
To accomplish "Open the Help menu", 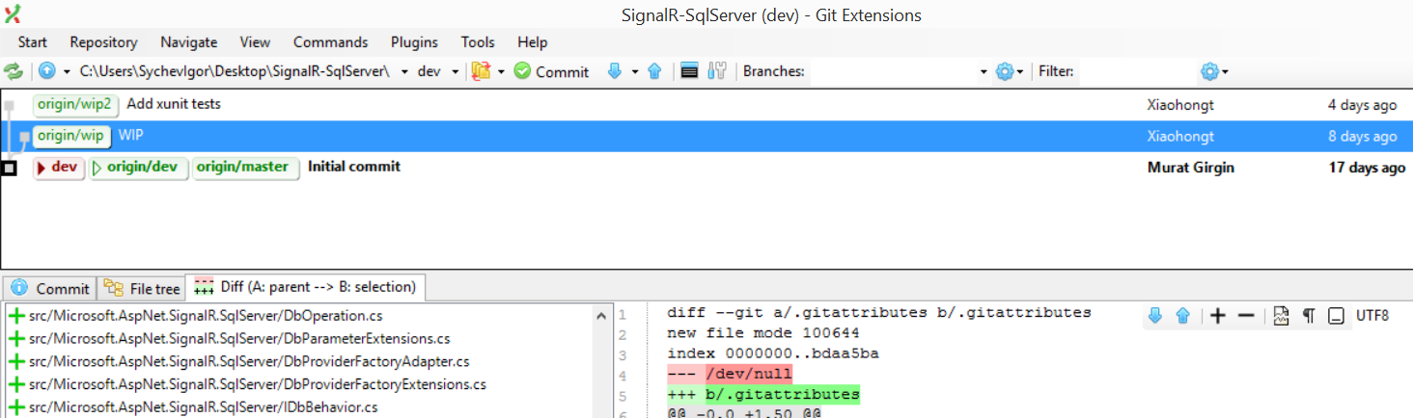I will (532, 42).
